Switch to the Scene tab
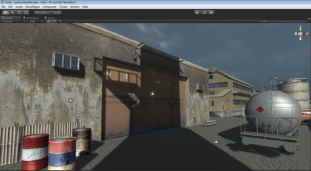 pos(10,18)
